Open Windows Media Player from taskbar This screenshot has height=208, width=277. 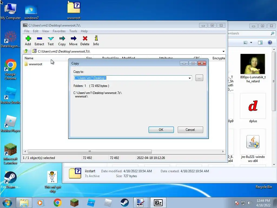click(40, 203)
